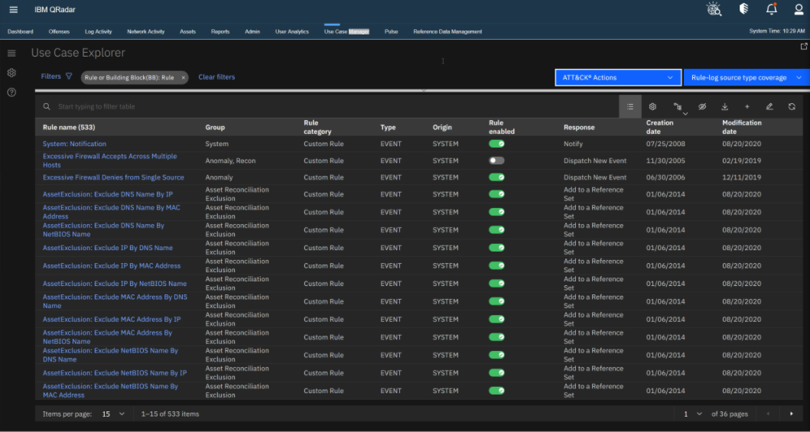Enable the Excessive Firewall Accepts rule toggle
The width and height of the screenshot is (810, 432).
point(496,161)
